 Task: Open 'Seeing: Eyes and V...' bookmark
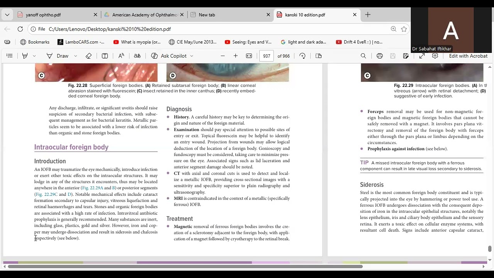(x=248, y=42)
